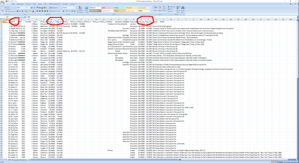Center text horizontally
Screen dimensions: 299x163
click(40, 11)
